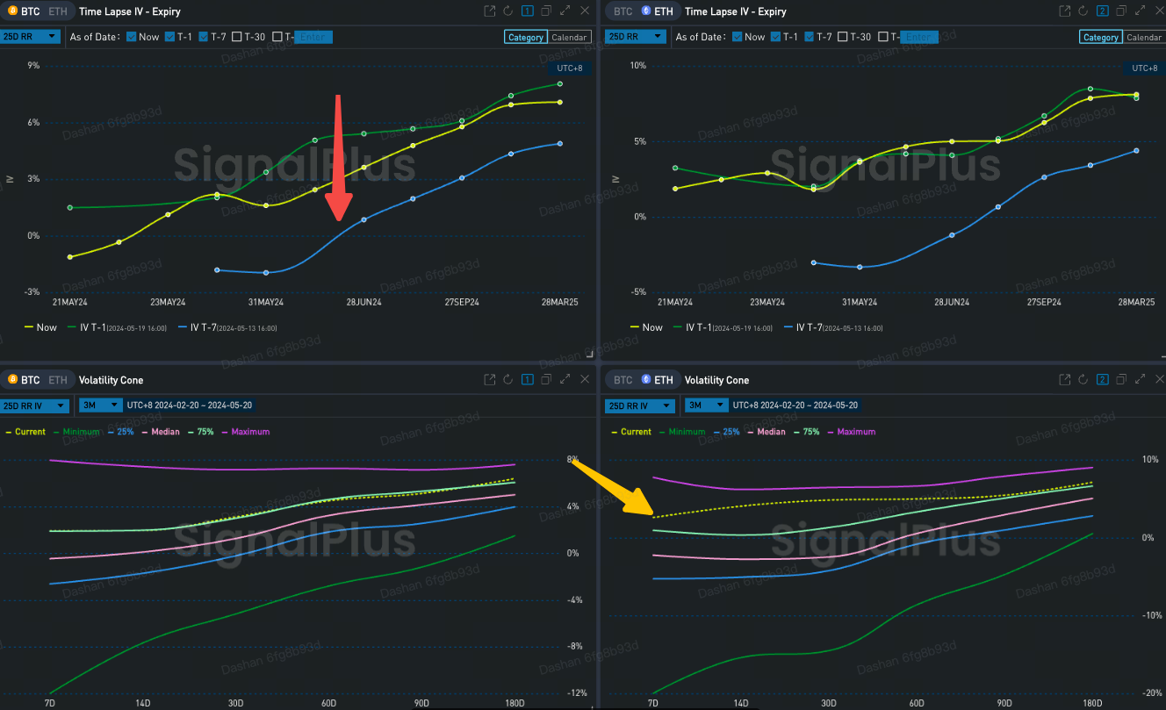Expand 25D RR IV dropdown in ETH Volatility Cone

tap(640, 405)
